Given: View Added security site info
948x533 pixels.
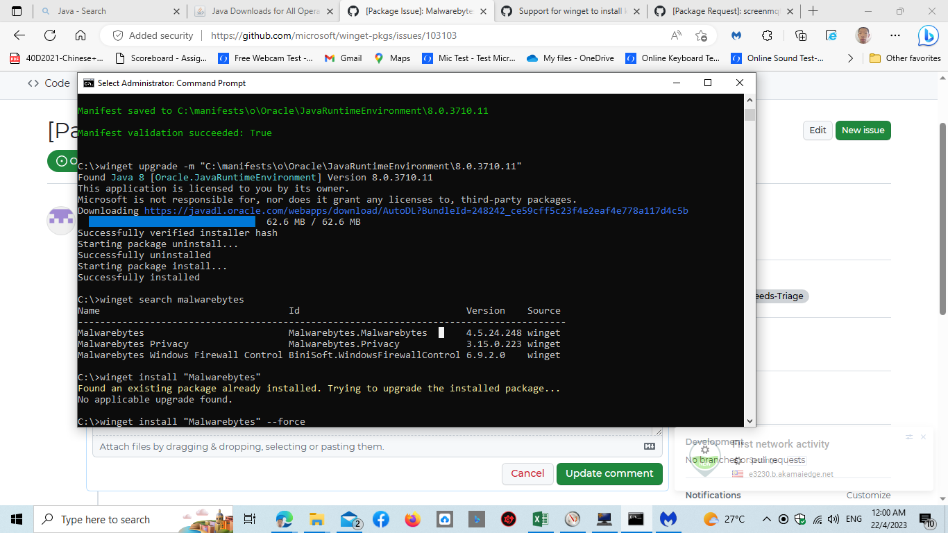Looking at the screenshot, I should click(x=153, y=35).
